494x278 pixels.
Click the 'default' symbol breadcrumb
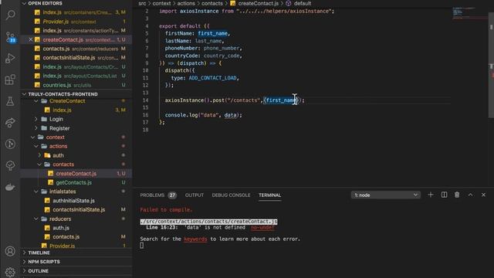pos(299,3)
